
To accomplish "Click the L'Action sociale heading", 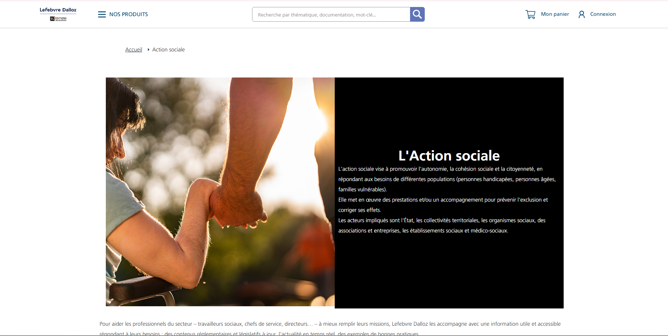I will (449, 156).
